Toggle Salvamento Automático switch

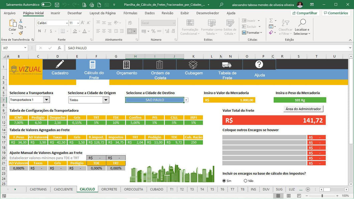46,5
